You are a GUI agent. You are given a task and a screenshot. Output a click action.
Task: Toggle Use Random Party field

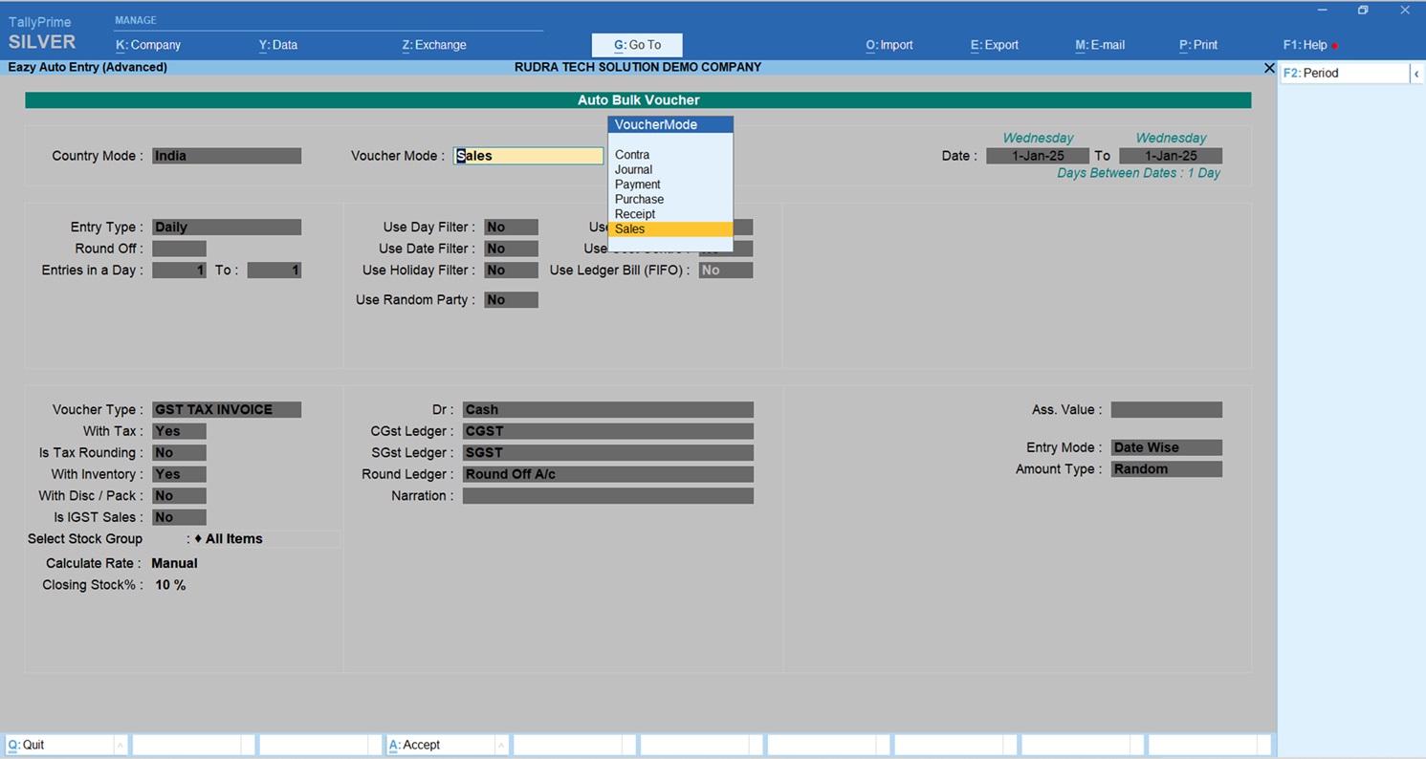511,300
